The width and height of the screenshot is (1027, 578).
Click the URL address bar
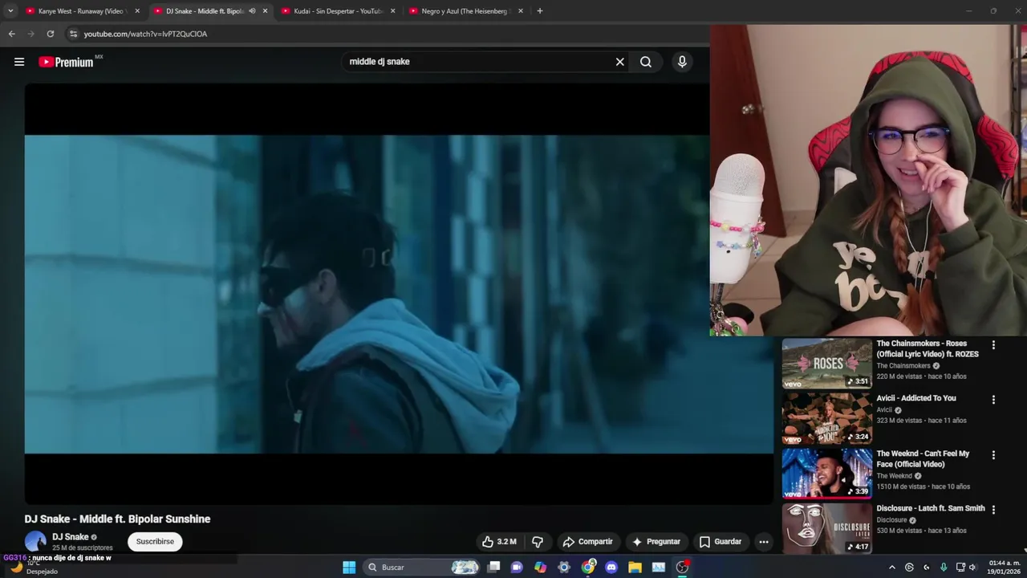[x=385, y=34]
